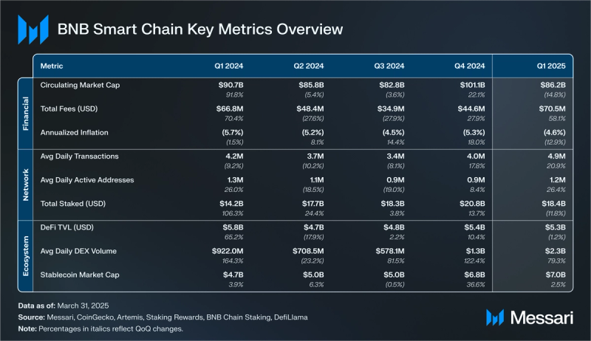The height and width of the screenshot is (341, 591).
Task: Click the Messari wordmark text
Action: coord(542,318)
